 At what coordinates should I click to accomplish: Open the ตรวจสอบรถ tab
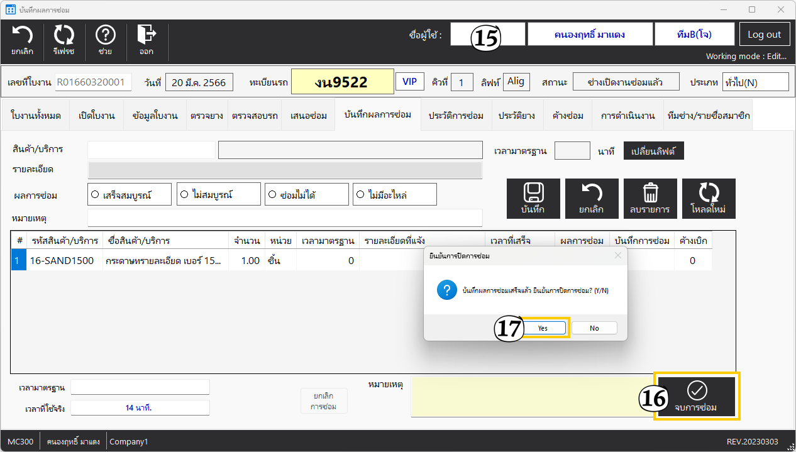click(x=255, y=116)
